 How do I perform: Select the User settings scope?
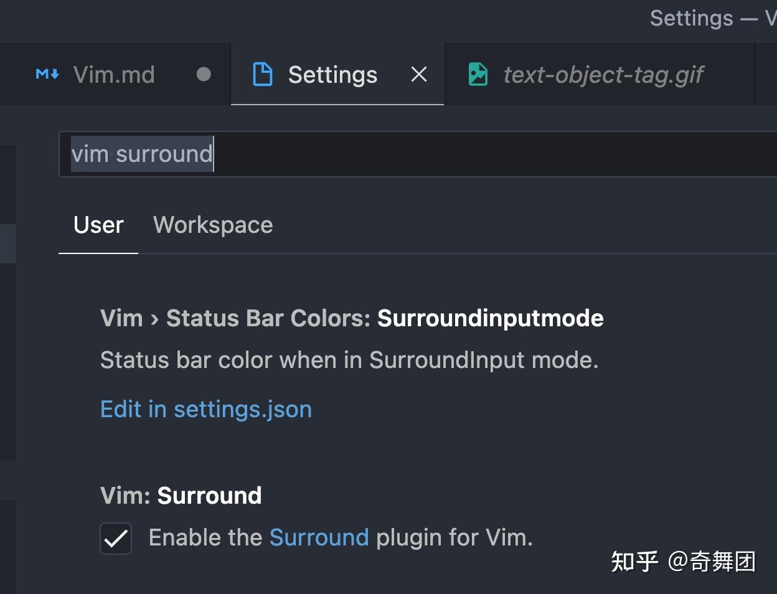pos(98,225)
